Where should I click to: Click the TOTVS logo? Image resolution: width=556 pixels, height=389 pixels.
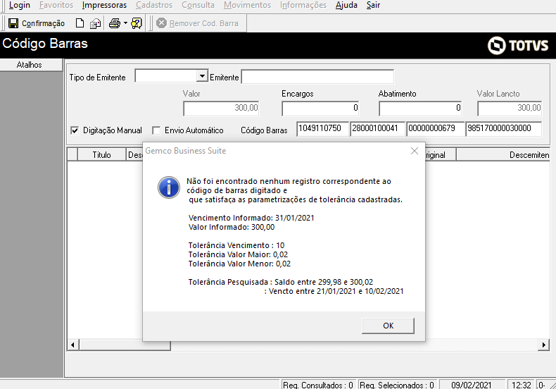point(518,45)
